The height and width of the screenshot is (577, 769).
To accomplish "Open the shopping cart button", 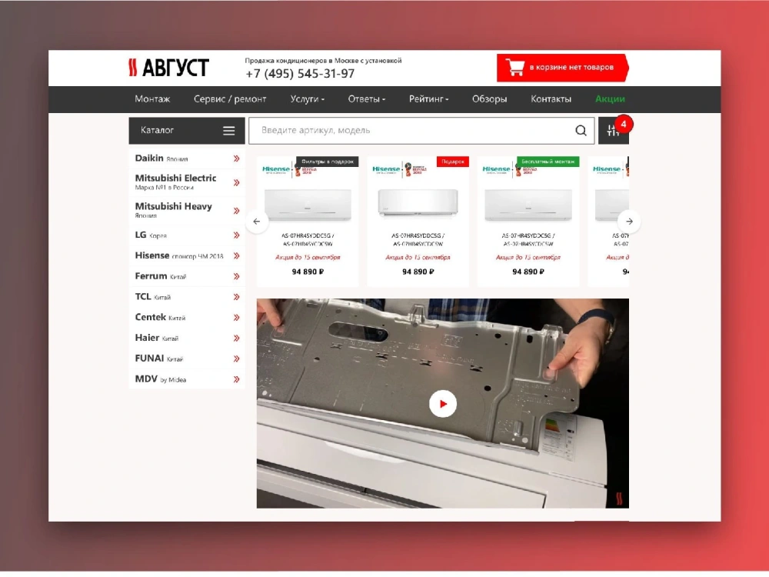I will point(563,68).
